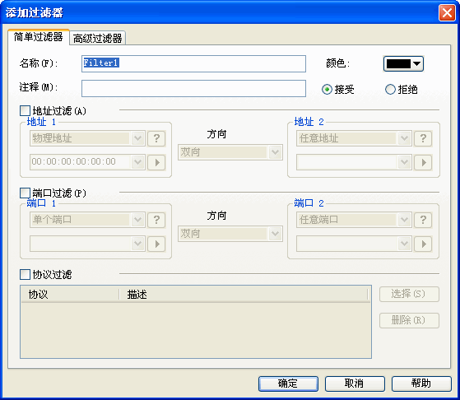Click the 名称 field containing Filter1

(x=193, y=63)
